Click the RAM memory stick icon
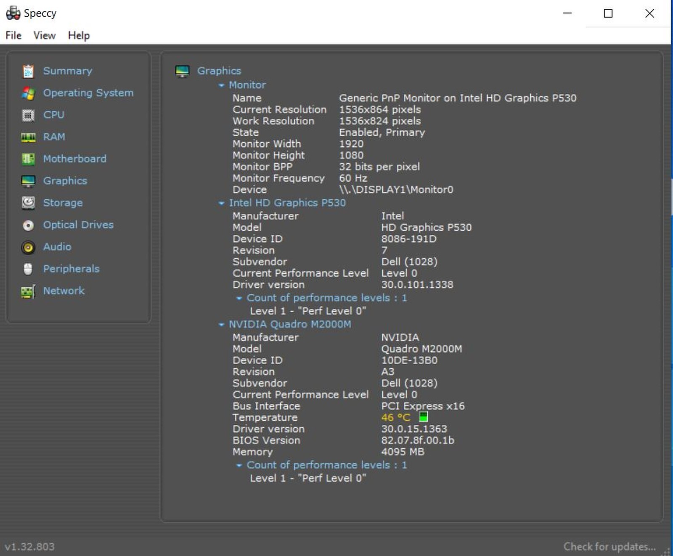Screen dimensions: 673x556 (x=28, y=137)
